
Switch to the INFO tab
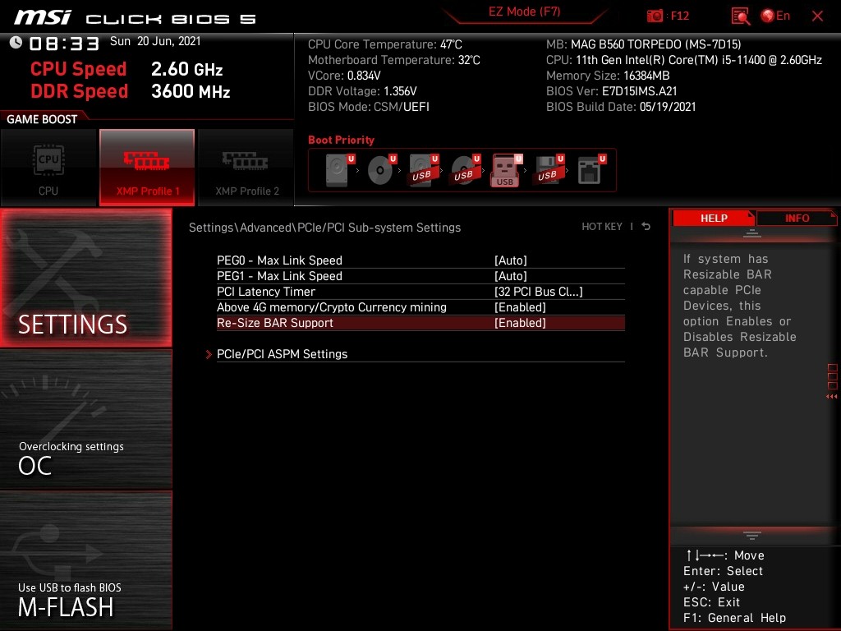[x=797, y=218]
